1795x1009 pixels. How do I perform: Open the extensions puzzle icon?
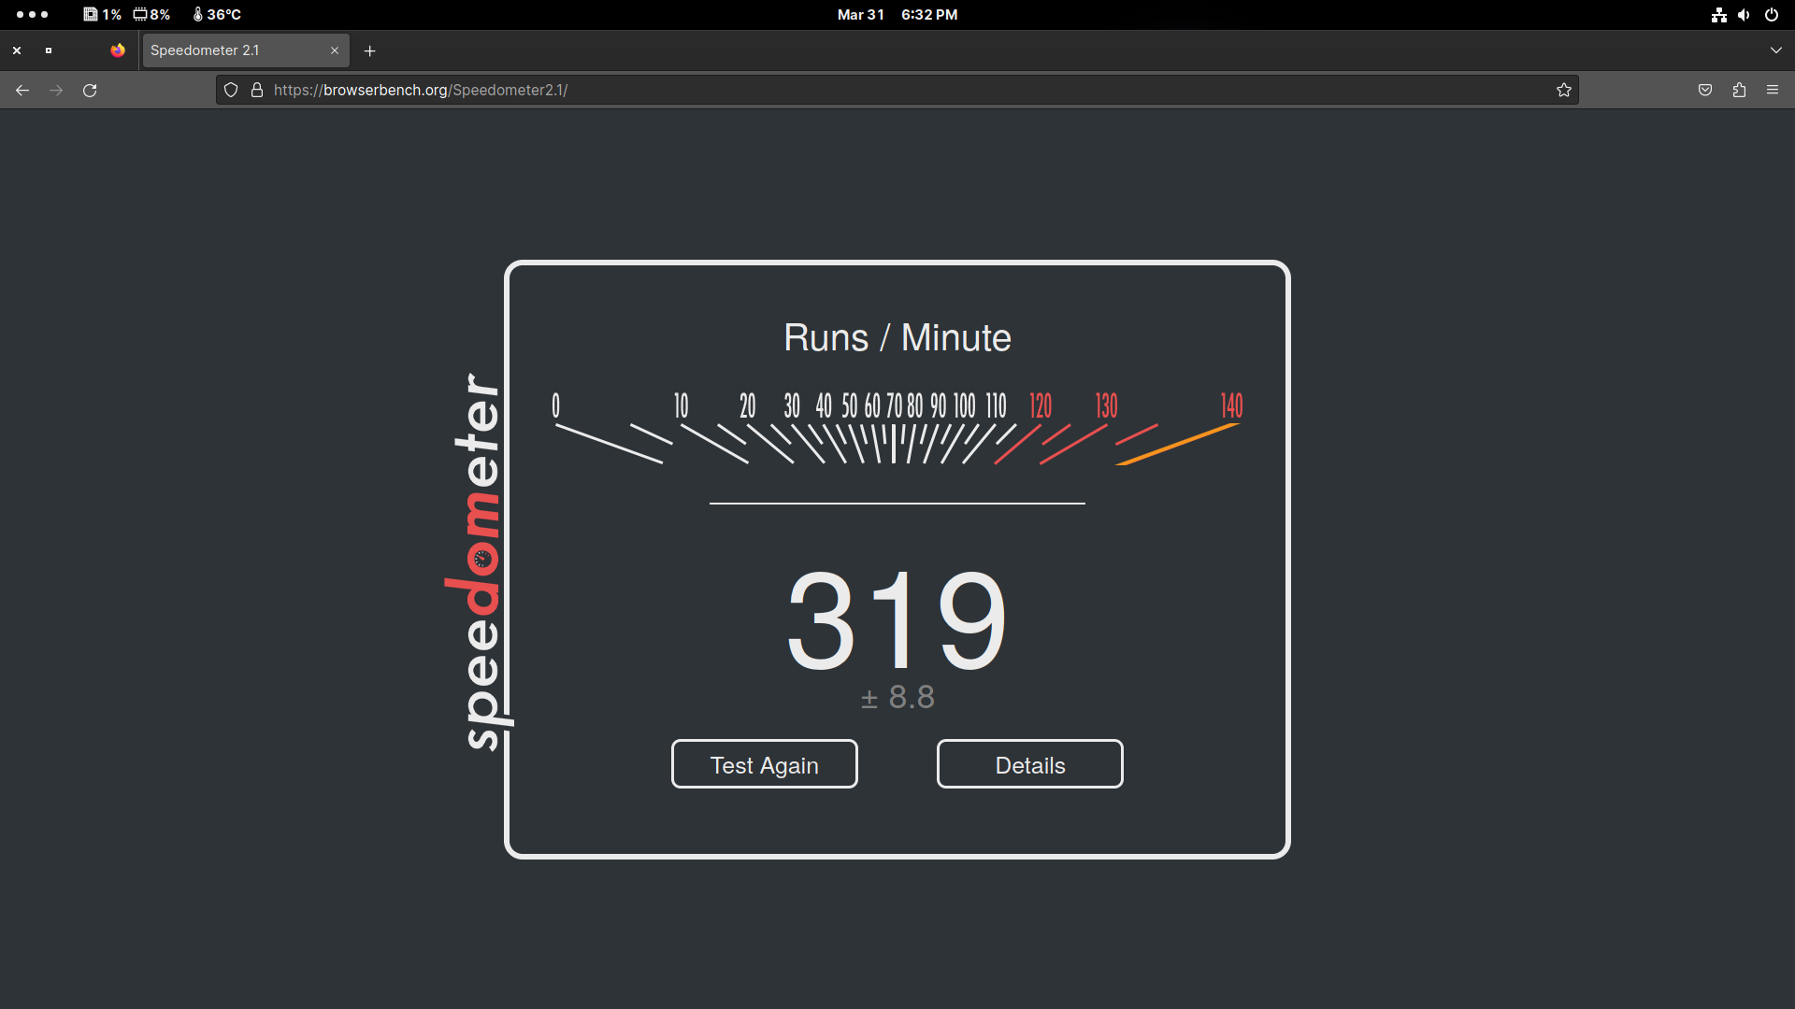click(x=1739, y=90)
